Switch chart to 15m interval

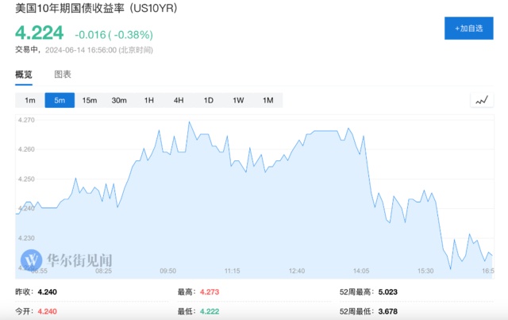(x=90, y=100)
